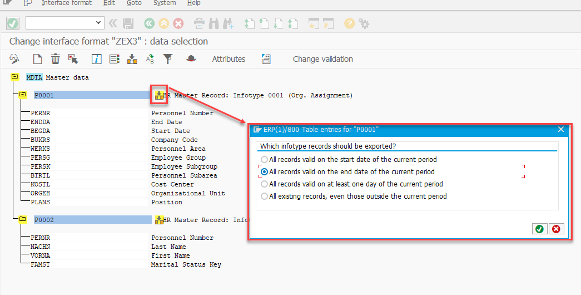
Task: Click the Table entries icon in application toolbar
Action: click(x=132, y=58)
